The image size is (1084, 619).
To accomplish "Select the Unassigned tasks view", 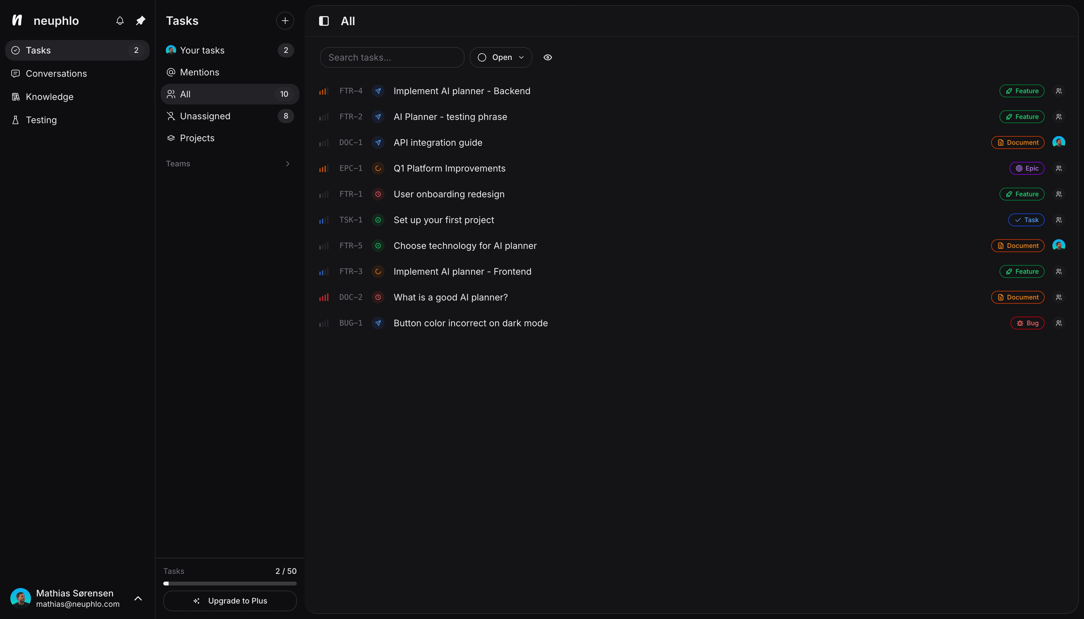I will (205, 116).
